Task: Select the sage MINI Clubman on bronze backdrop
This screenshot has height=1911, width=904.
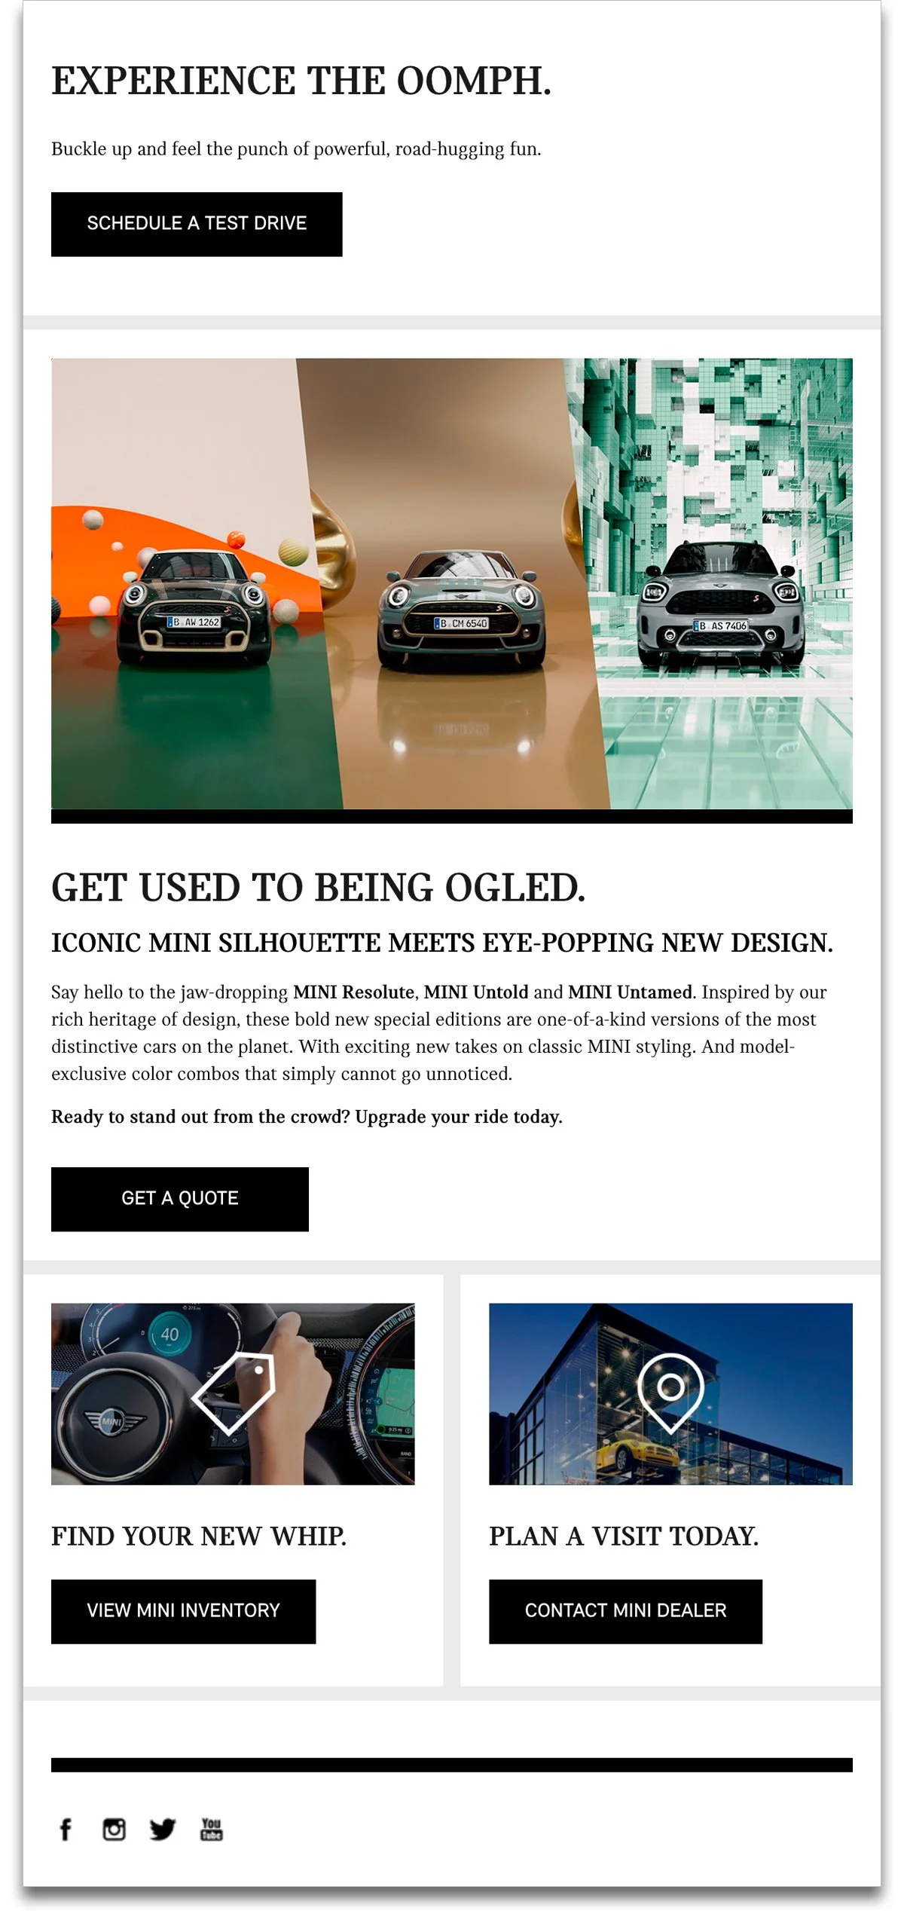Action: (461, 609)
